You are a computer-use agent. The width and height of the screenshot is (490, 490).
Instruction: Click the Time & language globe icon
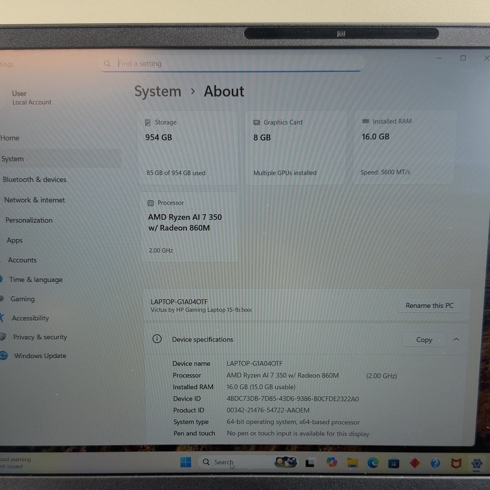pyautogui.click(x=2, y=279)
